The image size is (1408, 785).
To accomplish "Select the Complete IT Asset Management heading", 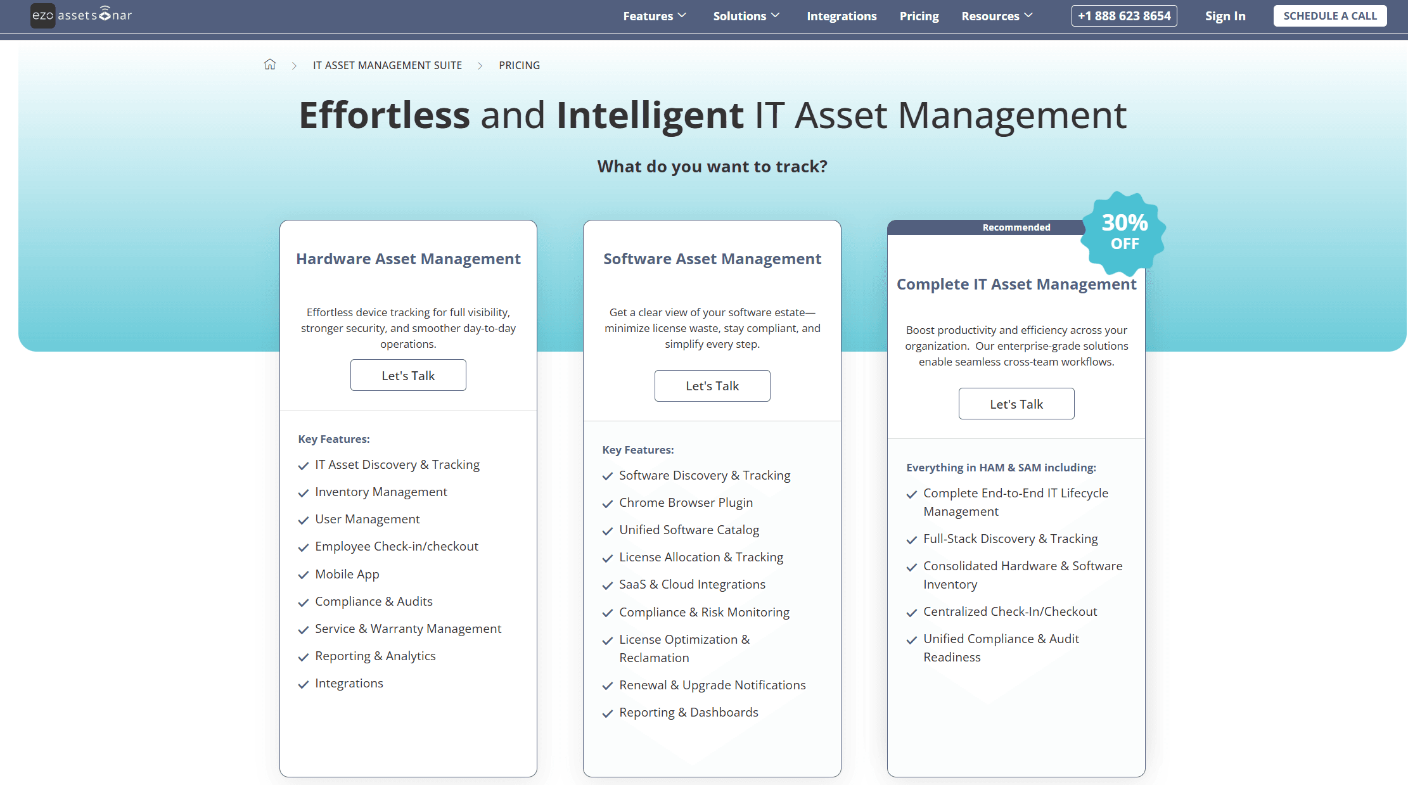I will tap(1016, 284).
